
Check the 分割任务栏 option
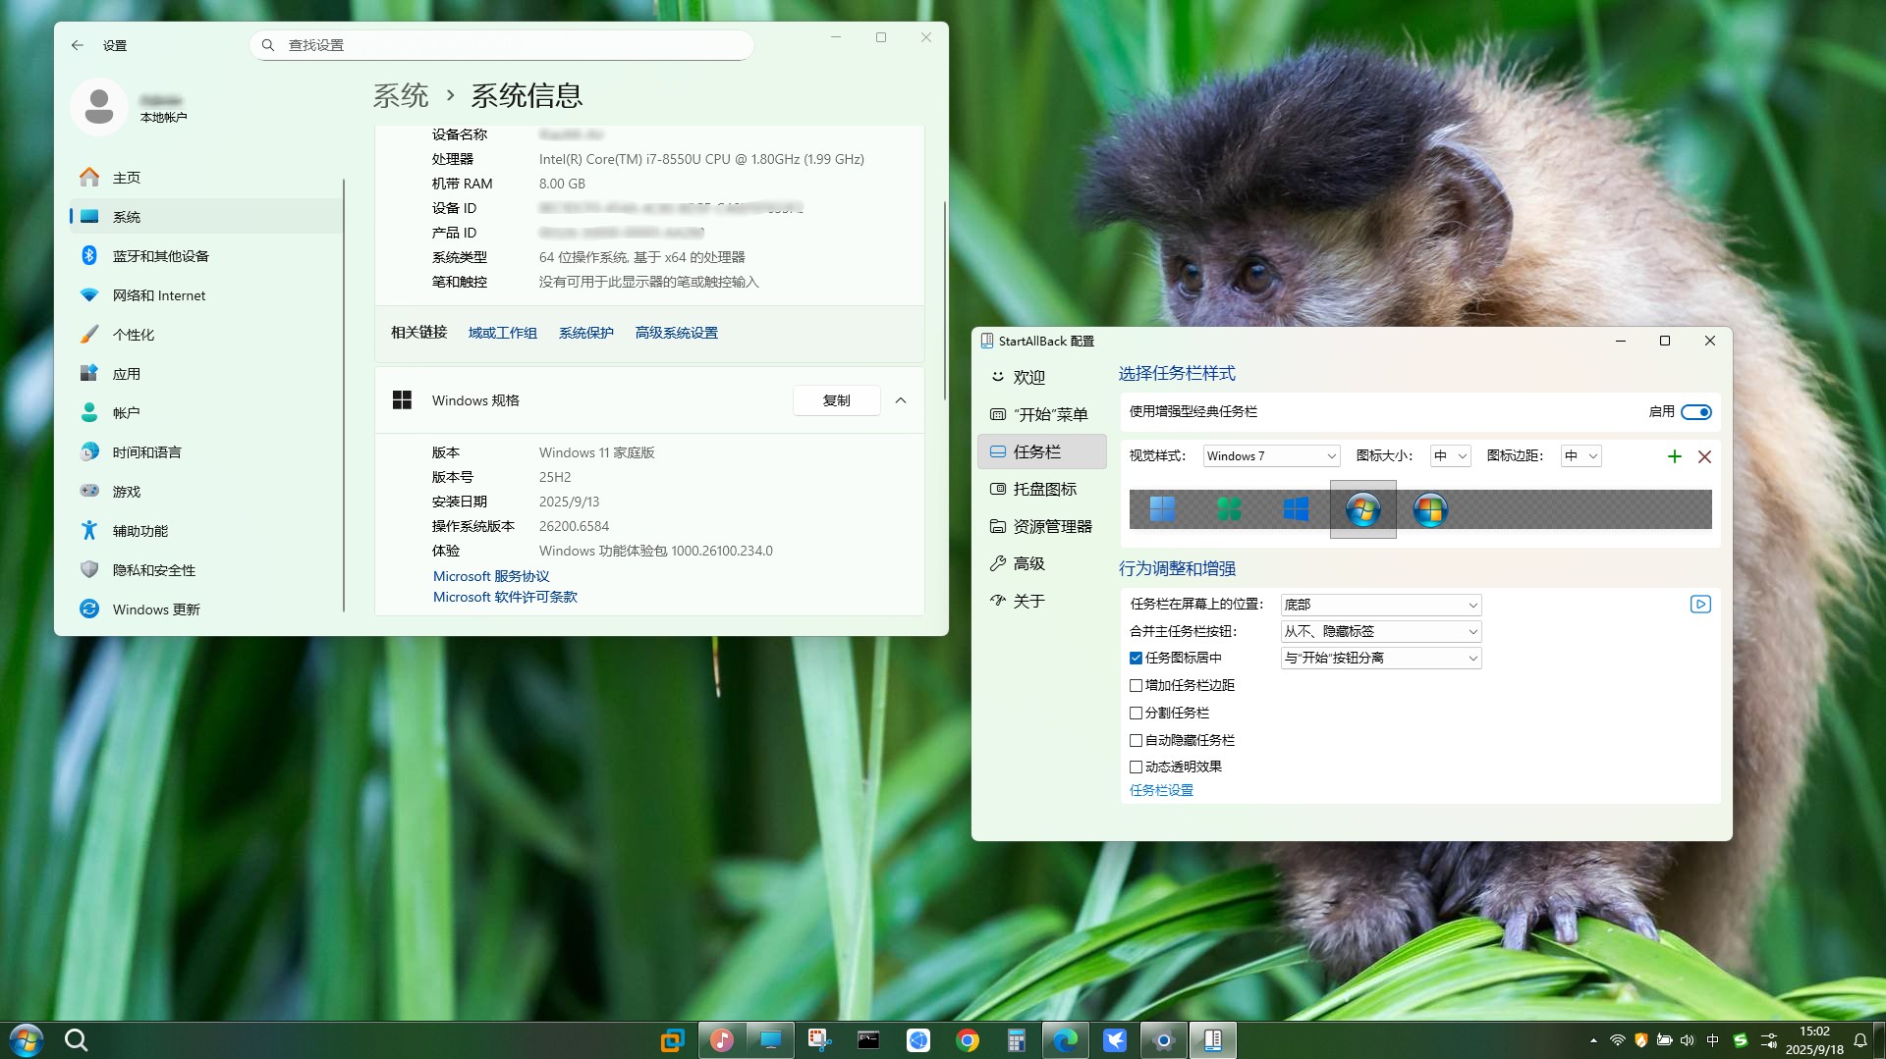(x=1136, y=714)
